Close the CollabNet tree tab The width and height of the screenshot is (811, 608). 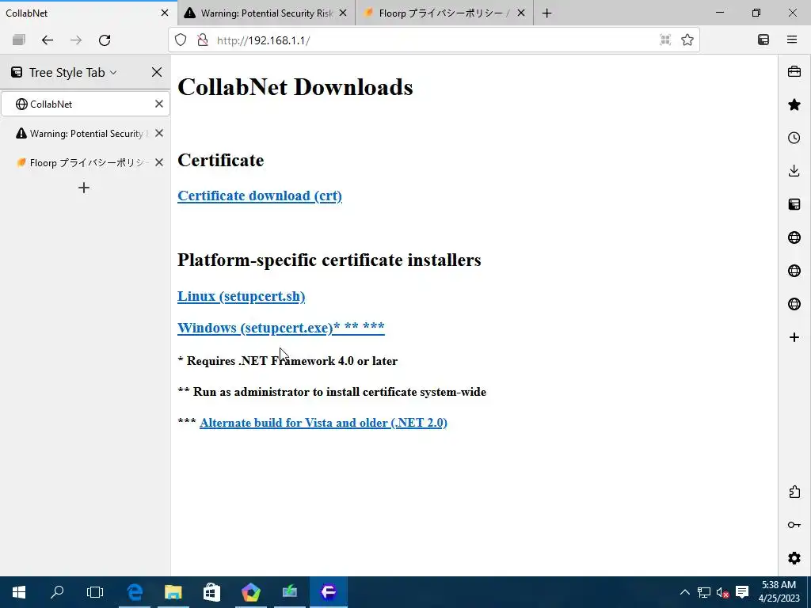(x=158, y=104)
